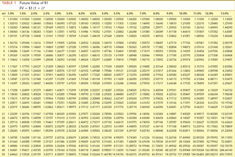Select the value 1.01000 in row 1
Viewport: 235px width, 157px height.
13,19
